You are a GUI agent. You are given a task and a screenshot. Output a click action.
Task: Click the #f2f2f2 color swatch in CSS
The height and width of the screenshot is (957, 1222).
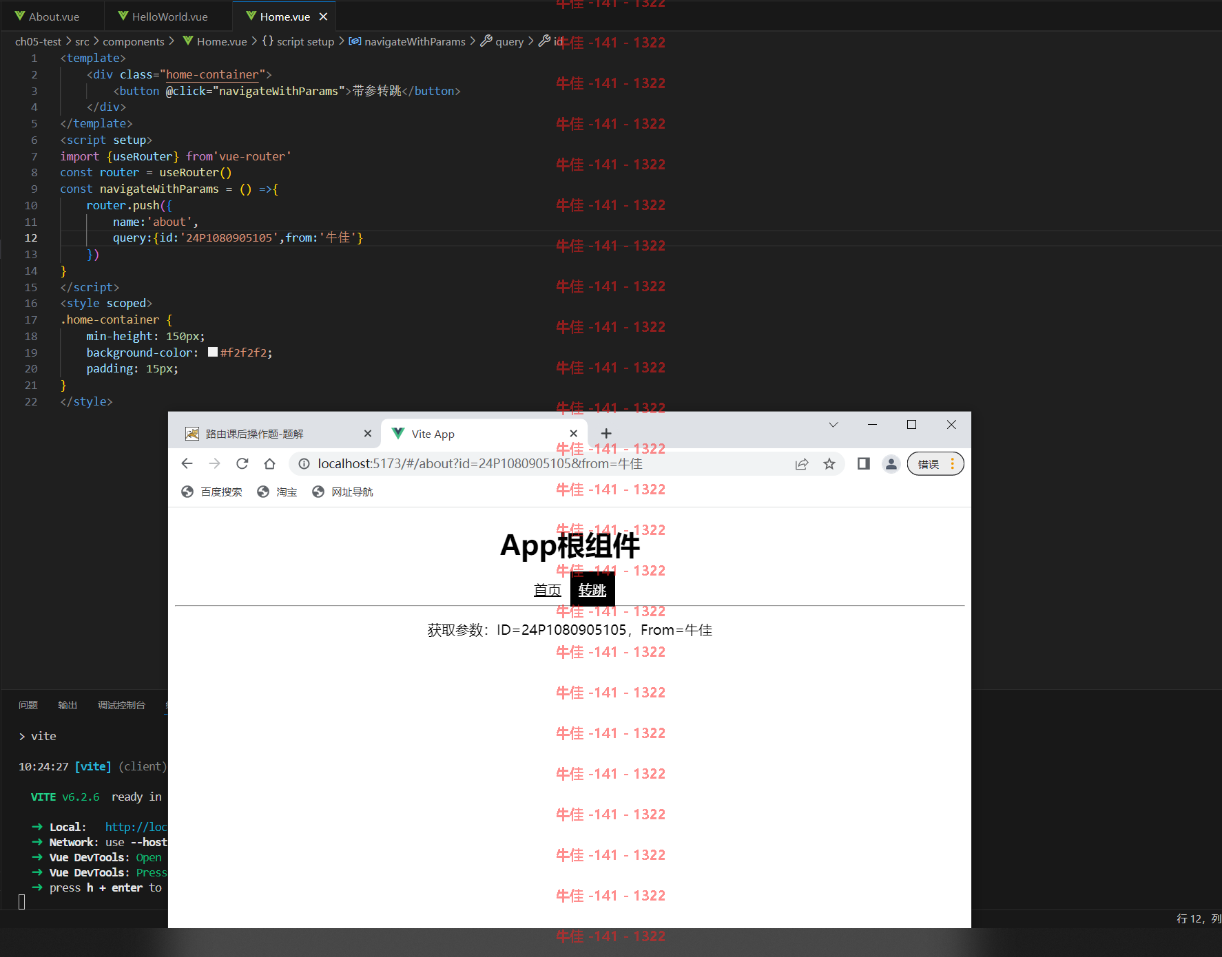[x=213, y=353]
